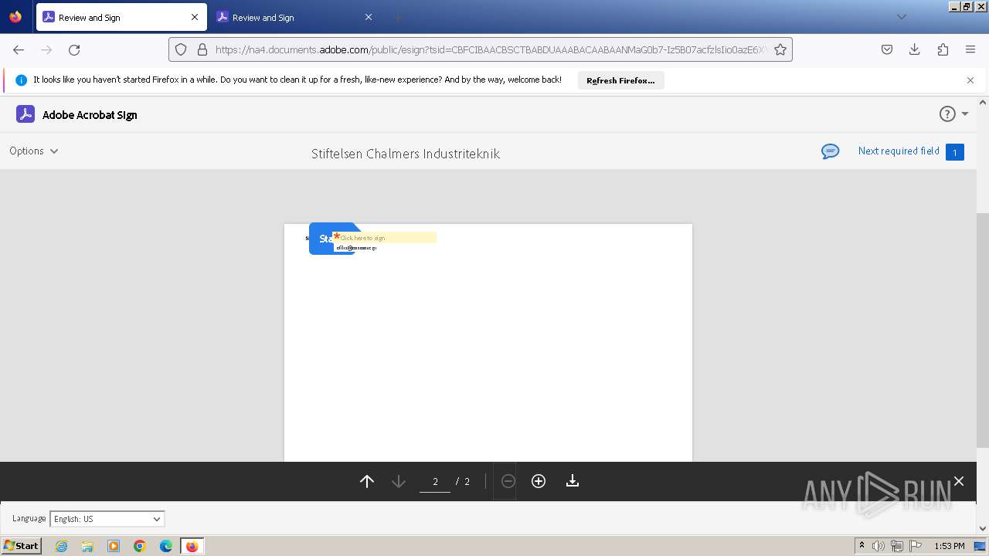This screenshot has width=989, height=556.
Task: Open the comment message bubble
Action: coord(831,151)
